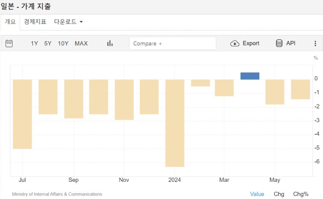Select the 5Y time range
The width and height of the screenshot is (323, 199).
click(48, 43)
